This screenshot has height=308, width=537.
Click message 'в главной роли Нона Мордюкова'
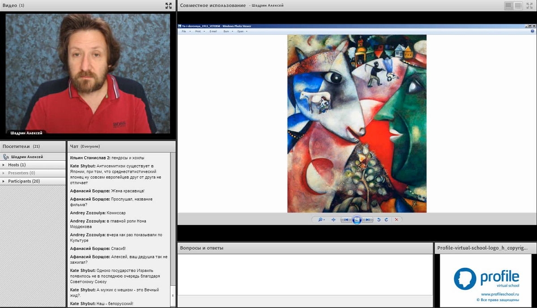[108, 224]
